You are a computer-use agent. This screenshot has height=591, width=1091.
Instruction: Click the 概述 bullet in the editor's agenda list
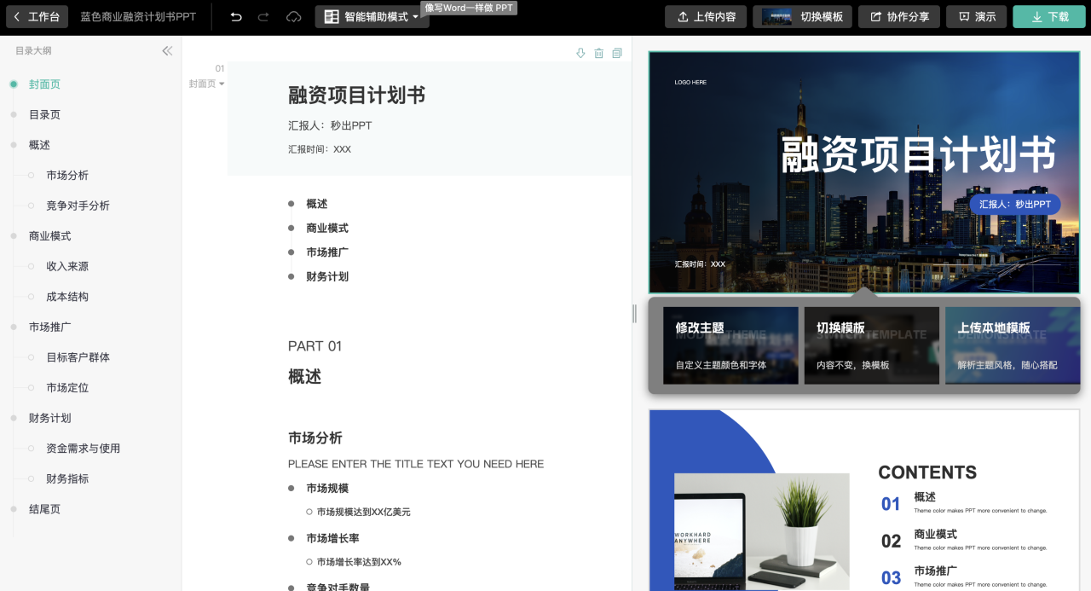[317, 204]
